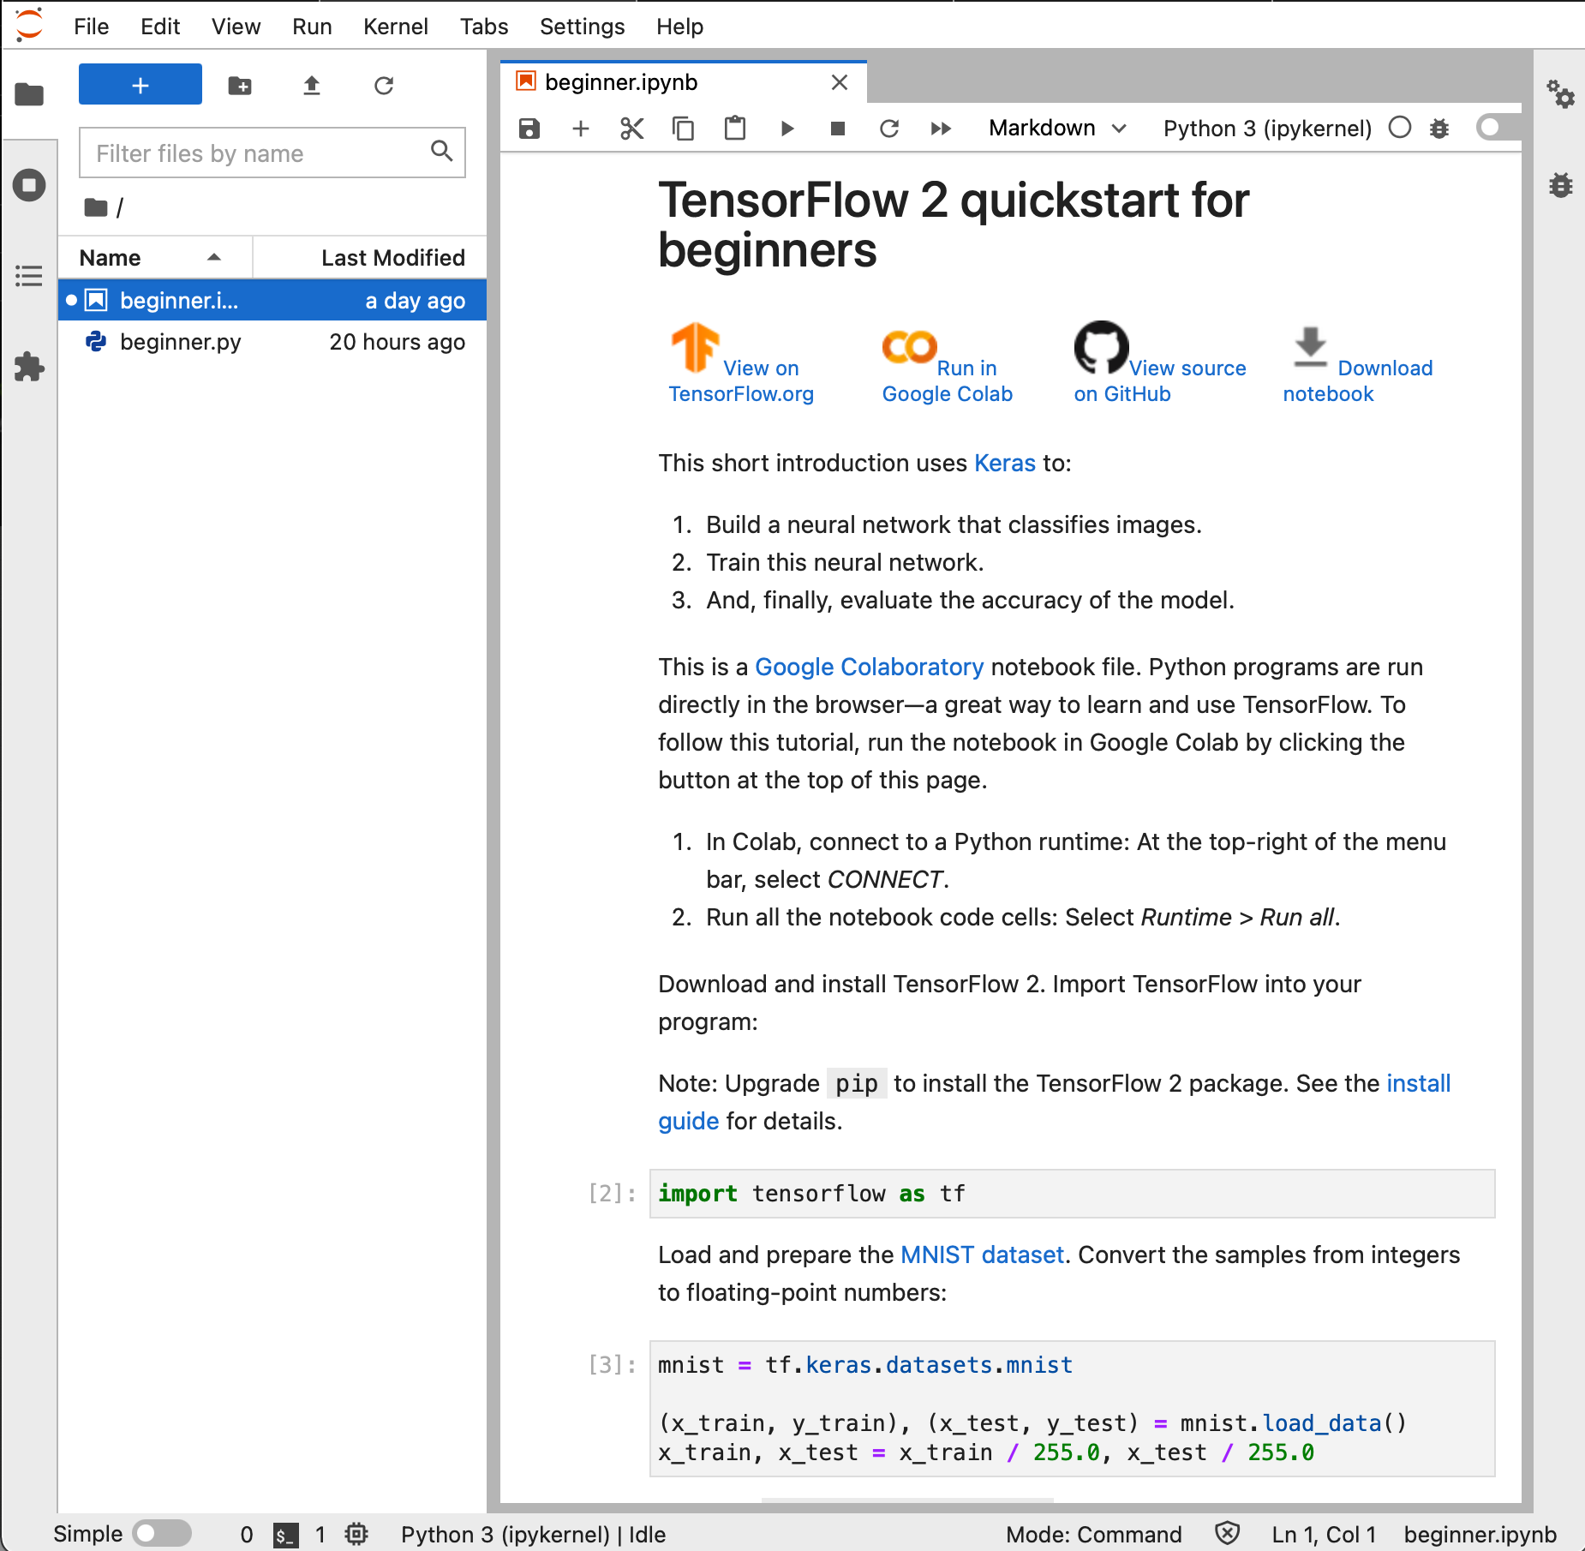Open the File menu

pos(92,27)
